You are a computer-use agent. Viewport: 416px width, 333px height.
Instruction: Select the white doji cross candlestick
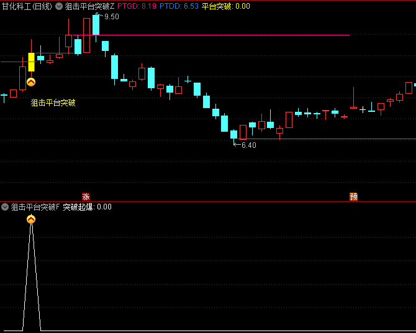click(363, 109)
